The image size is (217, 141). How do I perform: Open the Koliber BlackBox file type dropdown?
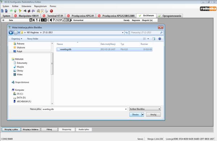click(145, 109)
